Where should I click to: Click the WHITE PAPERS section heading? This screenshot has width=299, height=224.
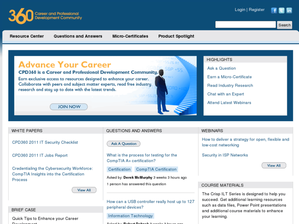(x=27, y=131)
